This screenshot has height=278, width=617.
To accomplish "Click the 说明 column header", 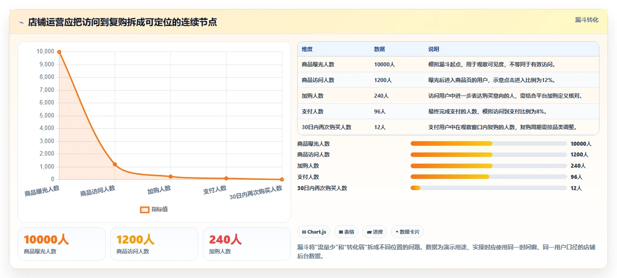I will [434, 49].
